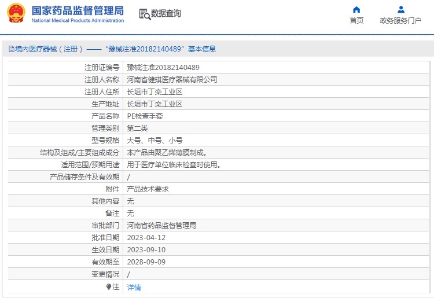
Task: Click the user icon above 政务服务门户
Action: [x=400, y=9]
